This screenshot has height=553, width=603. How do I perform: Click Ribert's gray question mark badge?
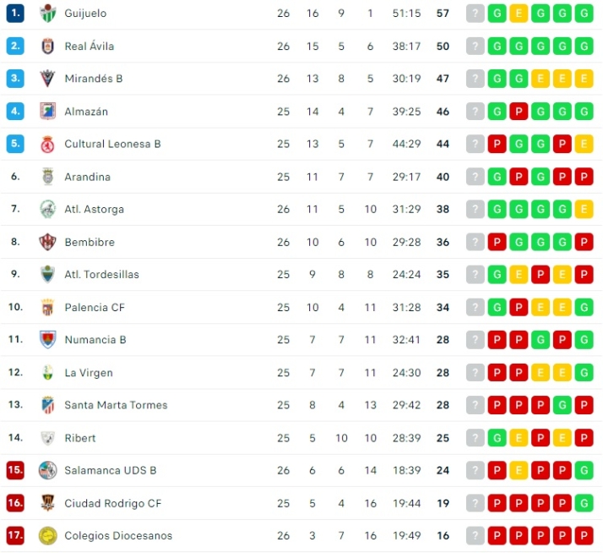[x=475, y=438]
